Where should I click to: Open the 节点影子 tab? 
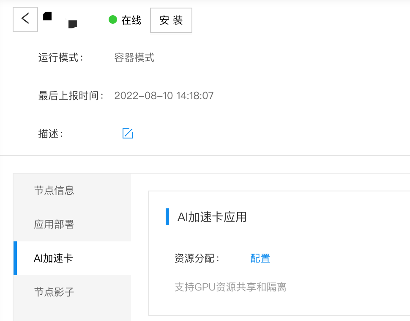[72, 292]
